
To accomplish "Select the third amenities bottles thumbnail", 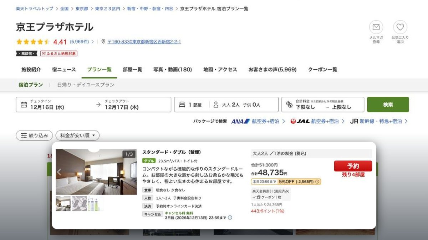I will (x=95, y=203).
